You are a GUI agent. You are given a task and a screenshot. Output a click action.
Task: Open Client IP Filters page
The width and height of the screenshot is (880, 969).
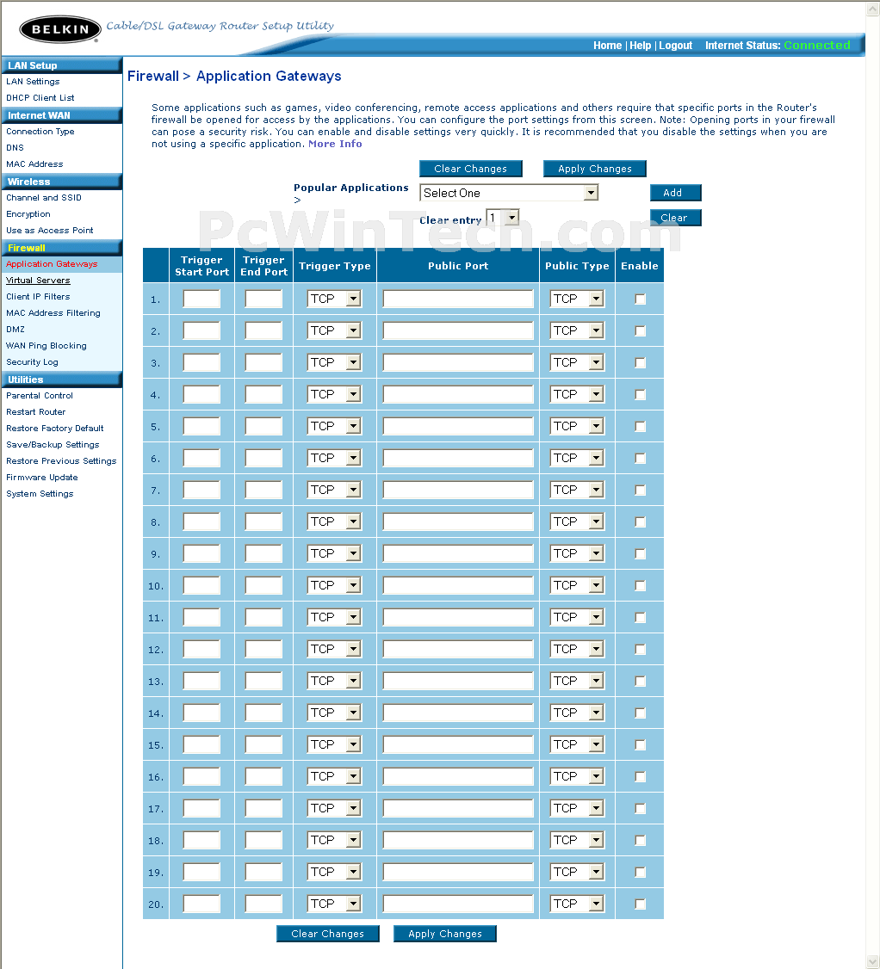point(38,297)
